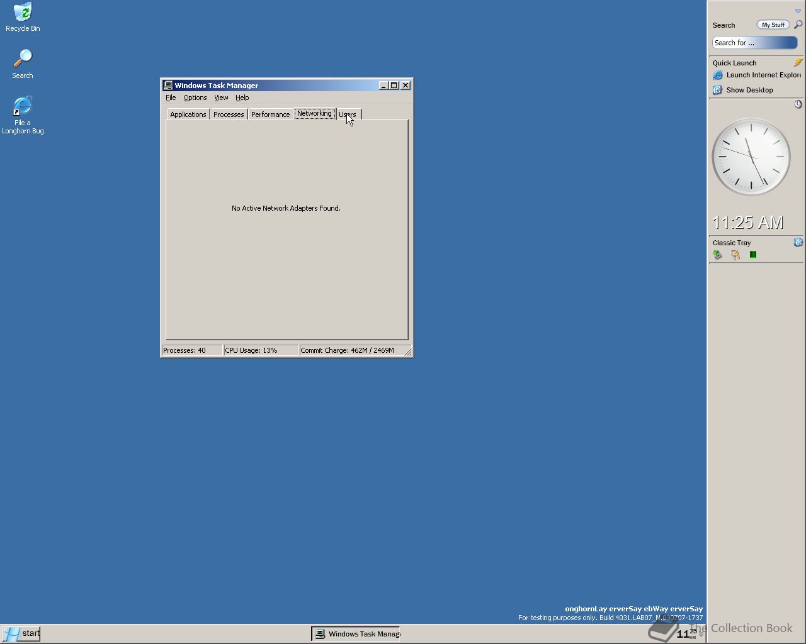Screen dimensions: 806x644
Task: Click the Task Manager resize grip
Action: coord(408,352)
